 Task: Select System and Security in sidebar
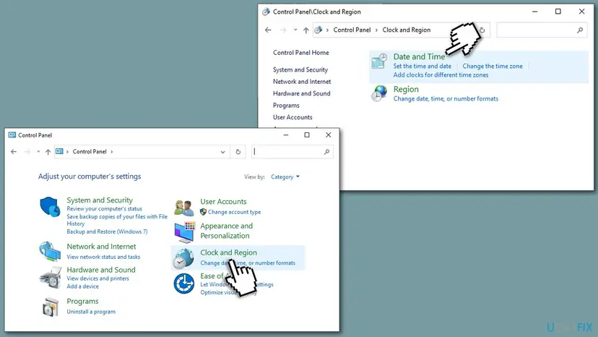[300, 69]
